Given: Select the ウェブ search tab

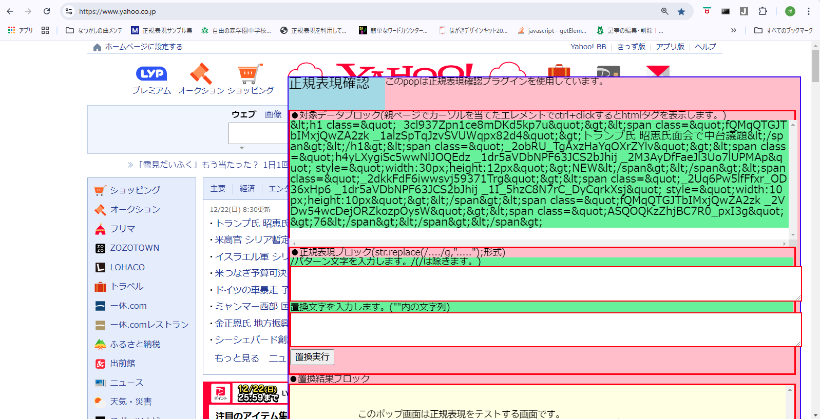Looking at the screenshot, I should [x=243, y=114].
